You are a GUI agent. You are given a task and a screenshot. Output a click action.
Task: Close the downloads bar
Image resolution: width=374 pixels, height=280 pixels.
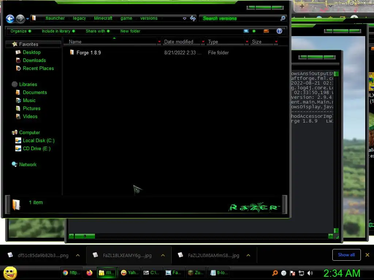pyautogui.click(x=367, y=255)
